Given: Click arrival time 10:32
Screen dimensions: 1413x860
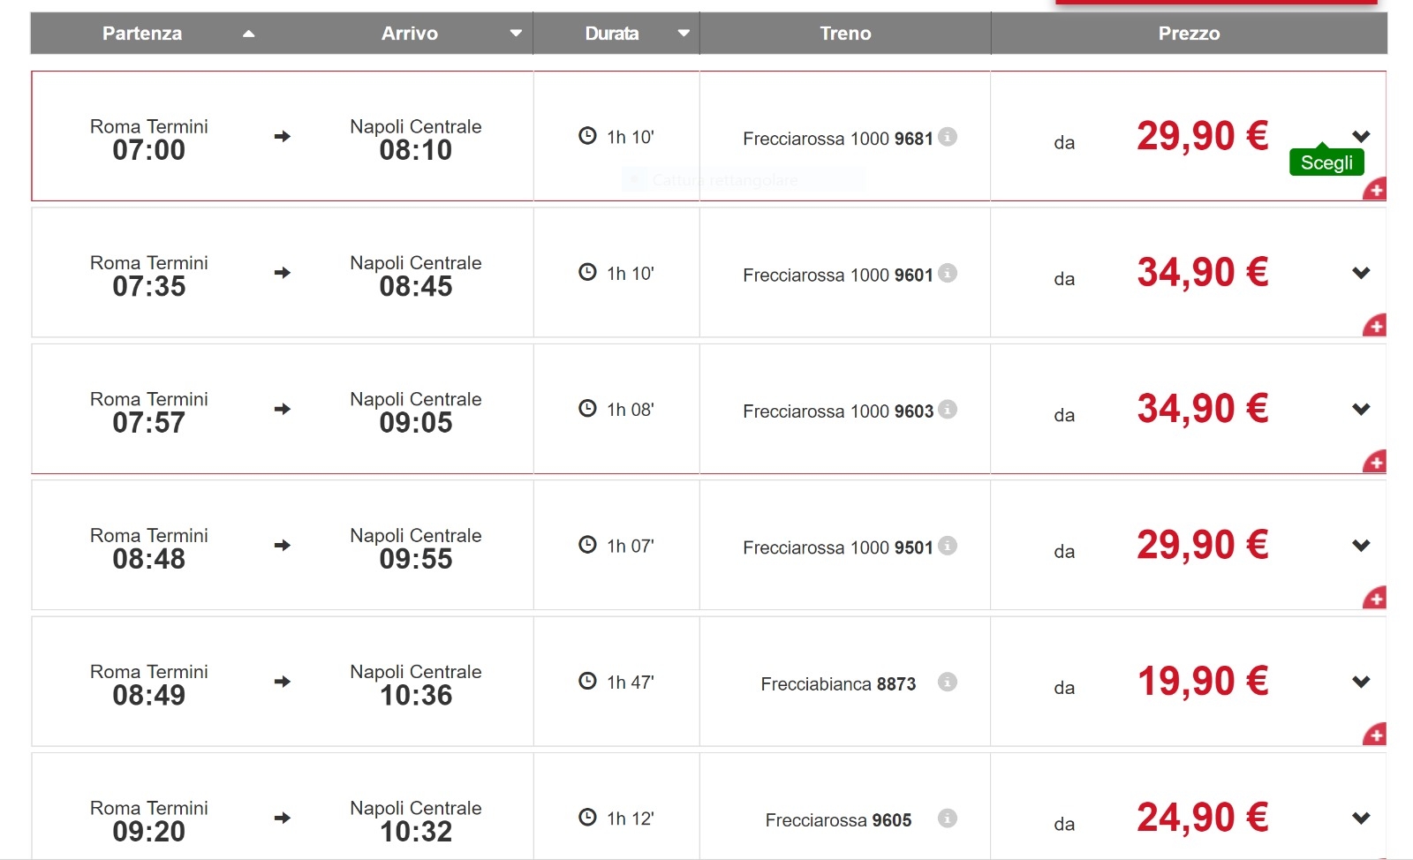Looking at the screenshot, I should 415,832.
